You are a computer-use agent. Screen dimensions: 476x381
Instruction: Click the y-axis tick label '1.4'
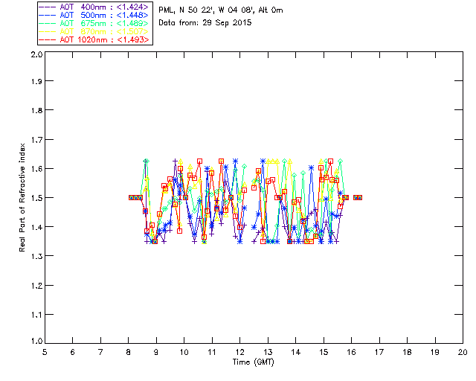coord(36,227)
